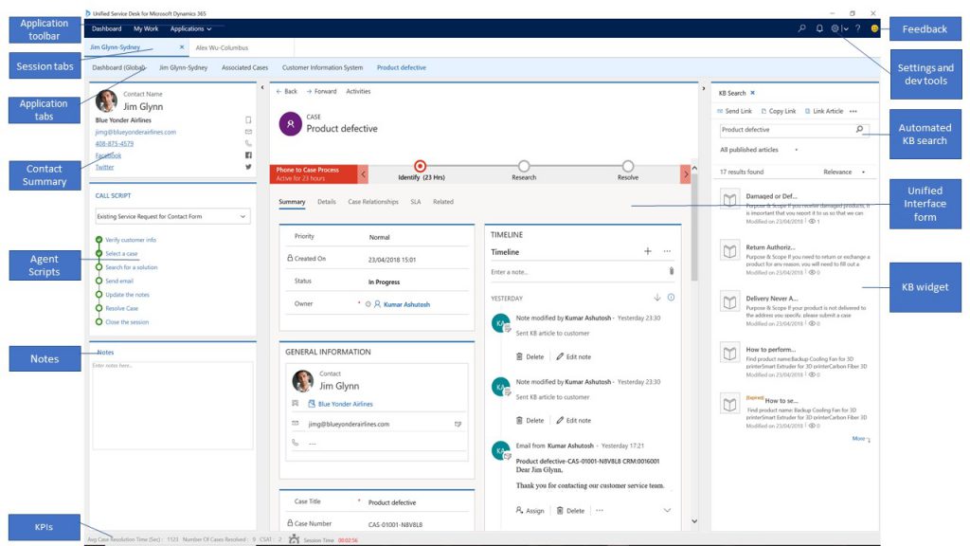
Task: Open the Case Relationships form tab
Action: [x=372, y=202]
